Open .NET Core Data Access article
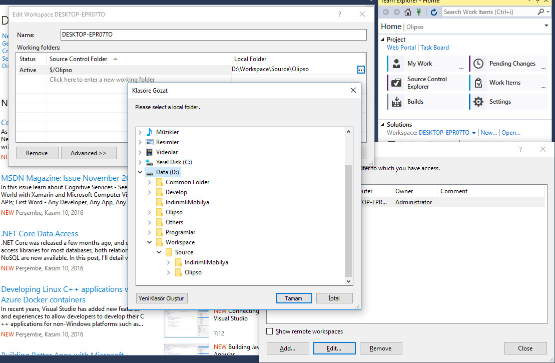The image size is (555, 363). (x=40, y=234)
